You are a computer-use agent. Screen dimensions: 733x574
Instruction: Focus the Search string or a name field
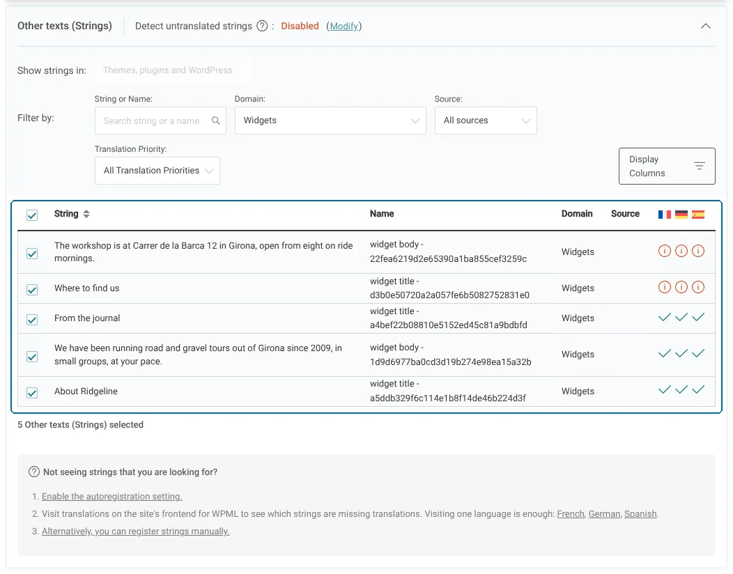[x=160, y=121]
